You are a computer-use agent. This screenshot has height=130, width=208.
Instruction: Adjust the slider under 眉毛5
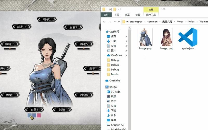(83, 49)
